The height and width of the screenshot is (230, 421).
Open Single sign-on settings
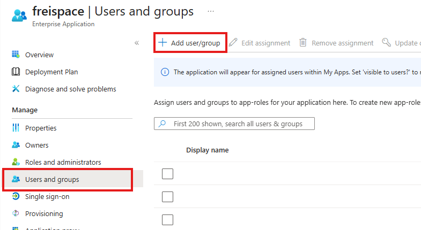[47, 196]
